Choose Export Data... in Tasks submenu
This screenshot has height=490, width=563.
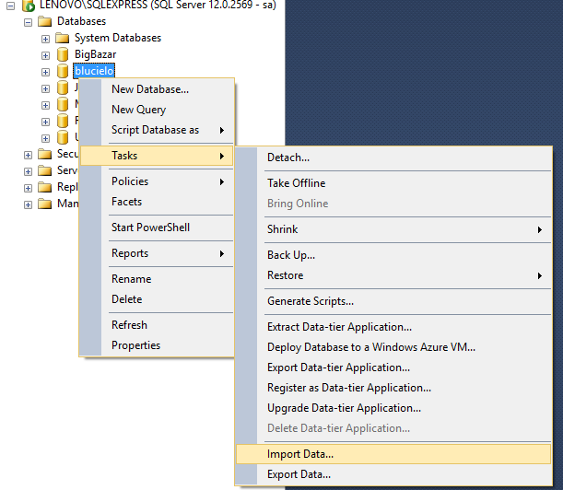(x=393, y=474)
